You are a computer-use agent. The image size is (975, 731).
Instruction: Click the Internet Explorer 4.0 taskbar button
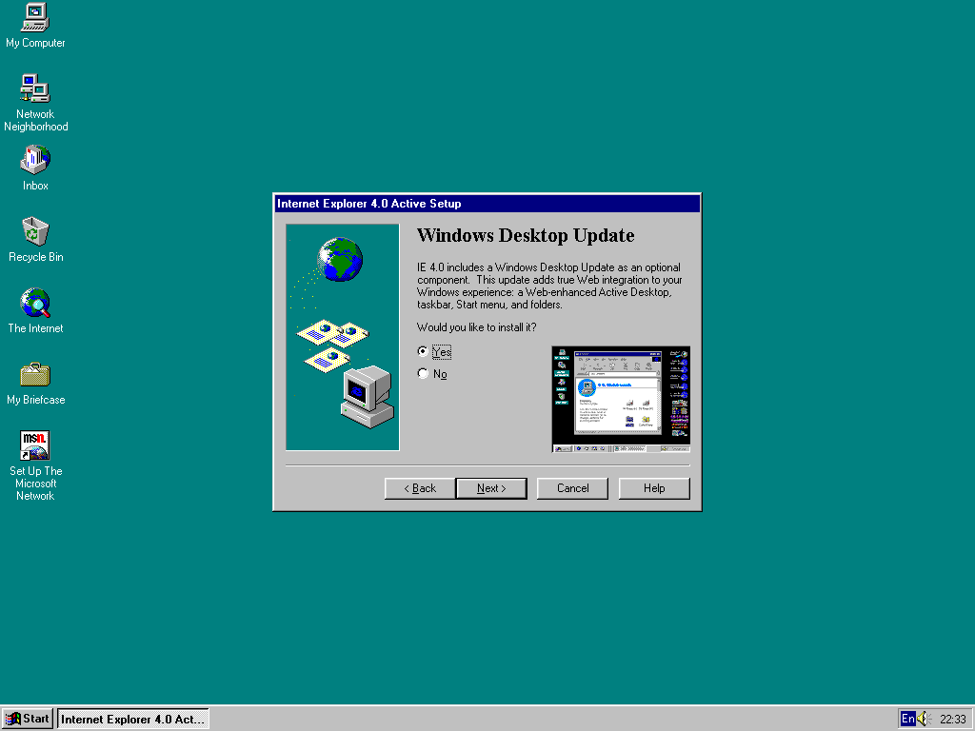(132, 719)
